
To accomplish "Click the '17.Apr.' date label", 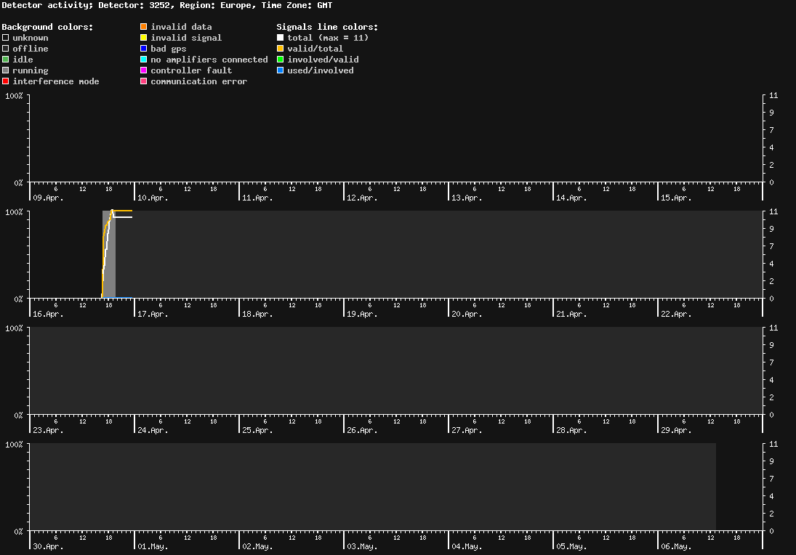I will (153, 314).
